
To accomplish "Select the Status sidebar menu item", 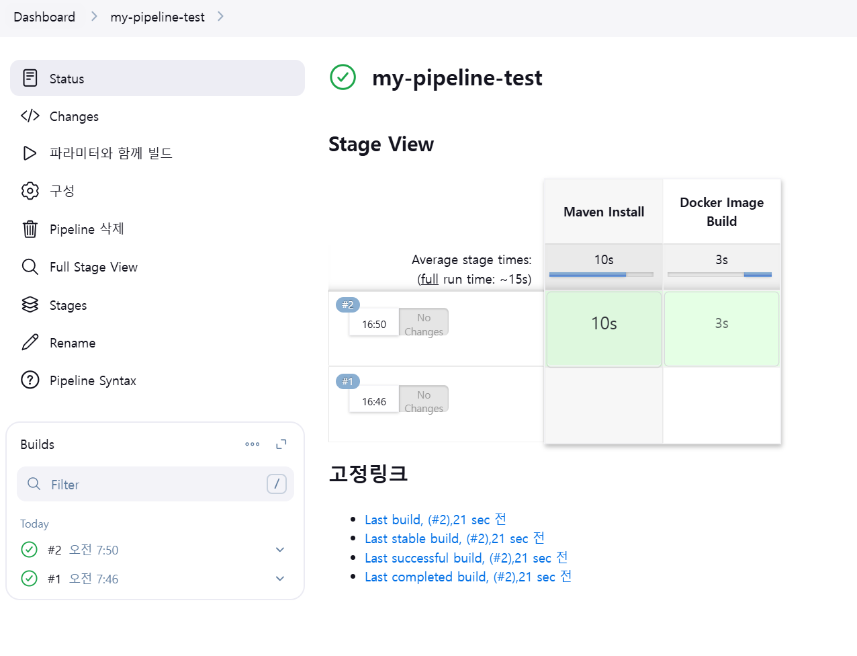I will tap(157, 79).
